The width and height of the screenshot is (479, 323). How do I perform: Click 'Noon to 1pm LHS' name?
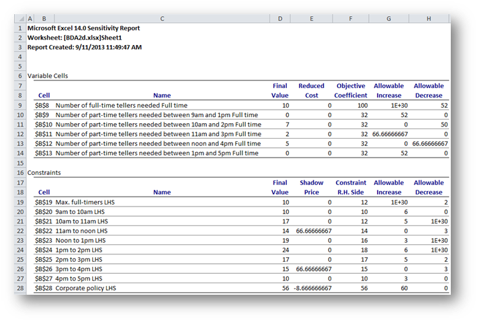(x=81, y=240)
